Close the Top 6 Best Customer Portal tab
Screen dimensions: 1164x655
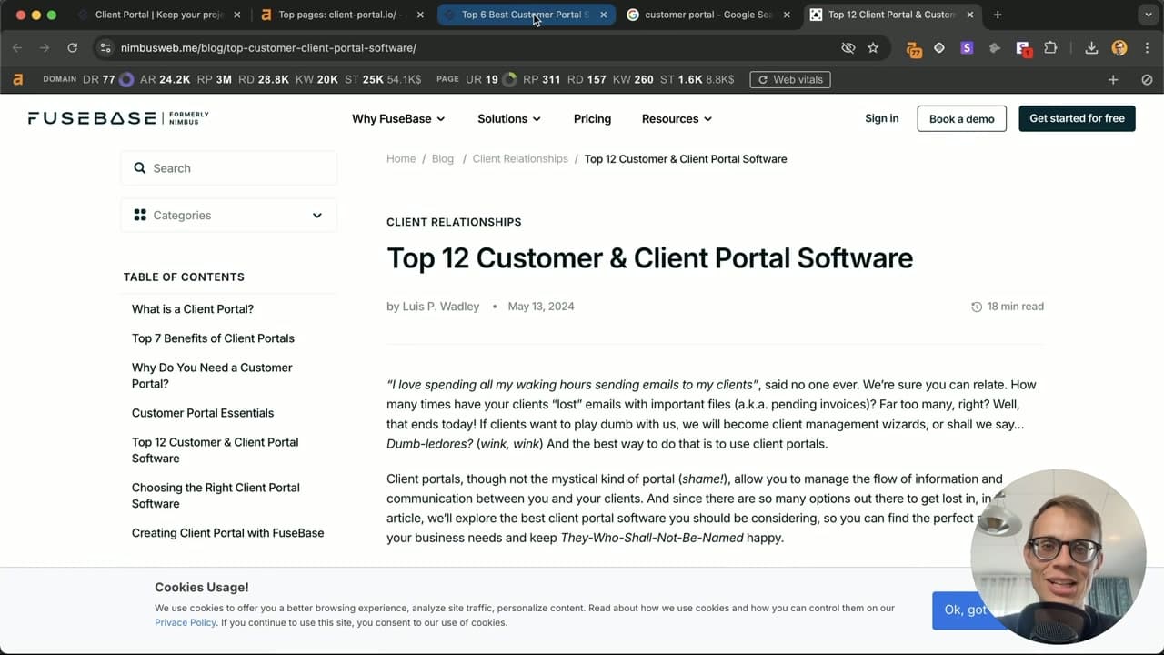coord(603,15)
